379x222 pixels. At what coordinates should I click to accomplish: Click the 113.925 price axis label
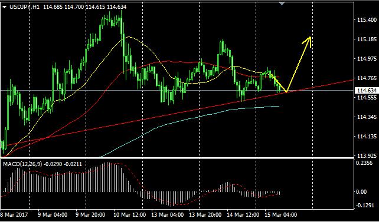click(367, 155)
